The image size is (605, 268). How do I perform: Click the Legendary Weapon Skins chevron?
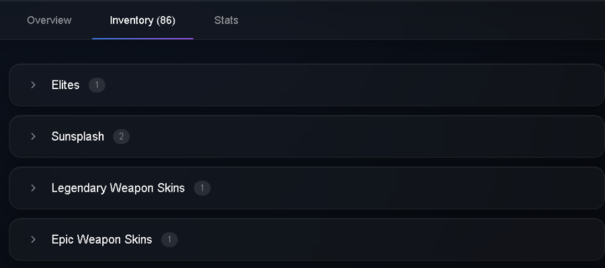(33, 188)
